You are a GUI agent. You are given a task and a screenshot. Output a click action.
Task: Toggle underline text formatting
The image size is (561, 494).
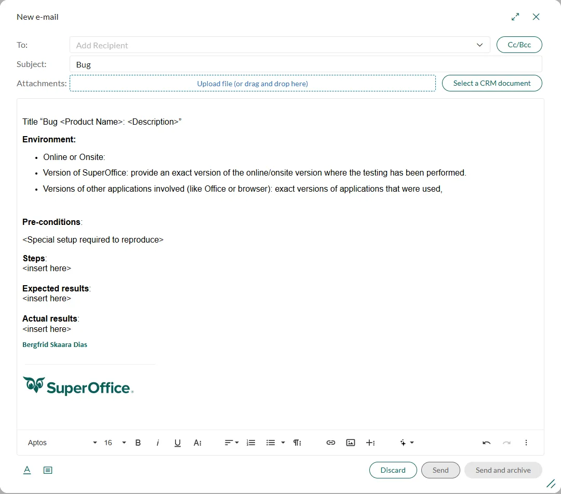[178, 443]
